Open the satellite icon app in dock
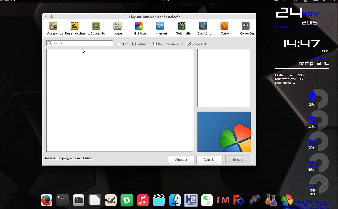The image size is (338, 209). [255, 200]
